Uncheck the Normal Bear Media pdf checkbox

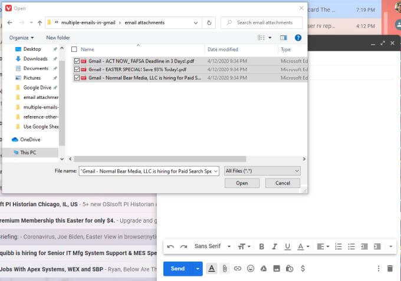tap(77, 78)
